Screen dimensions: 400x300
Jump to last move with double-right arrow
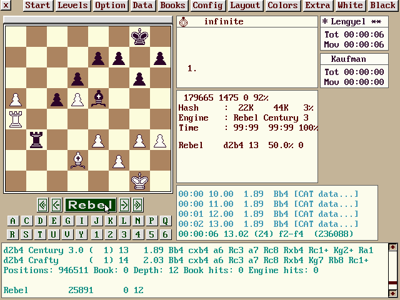point(137,205)
